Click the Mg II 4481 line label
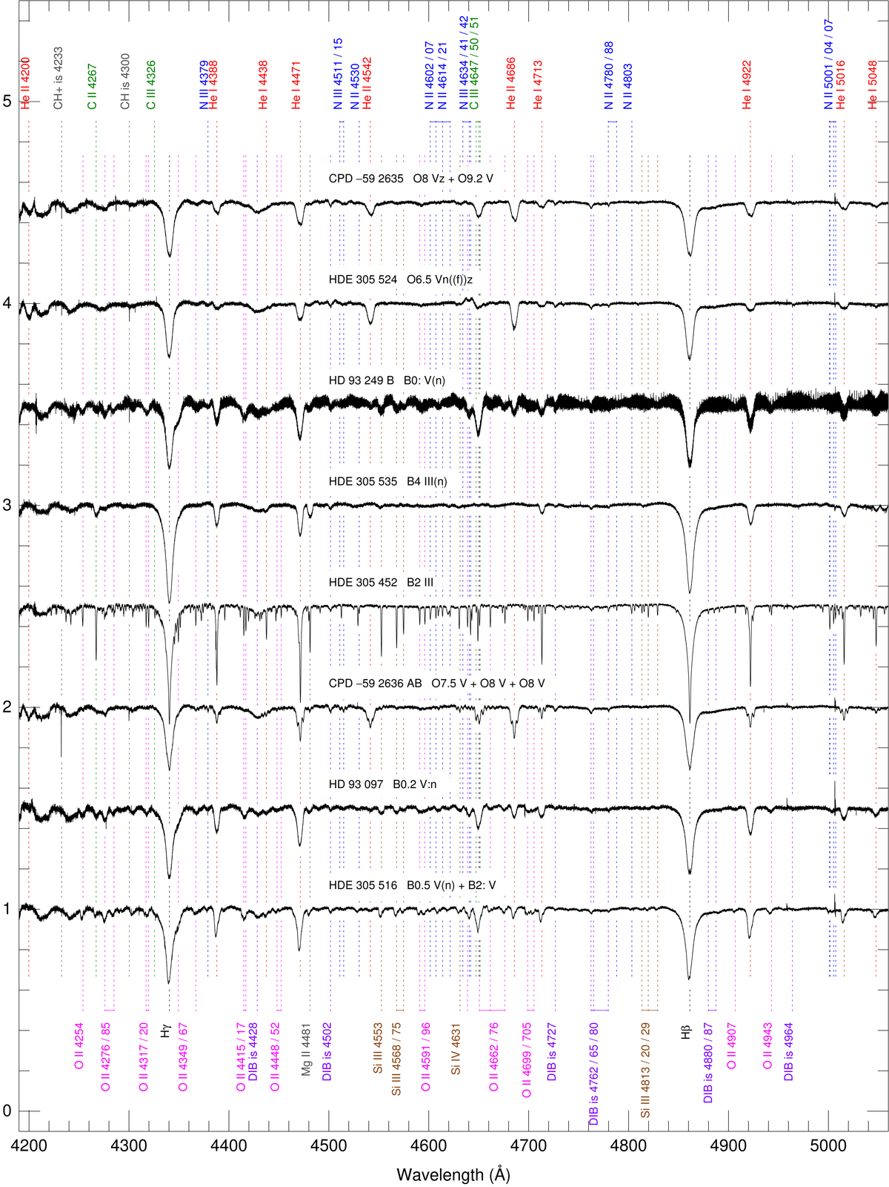This screenshot has height=1187, width=889. tap(307, 1050)
